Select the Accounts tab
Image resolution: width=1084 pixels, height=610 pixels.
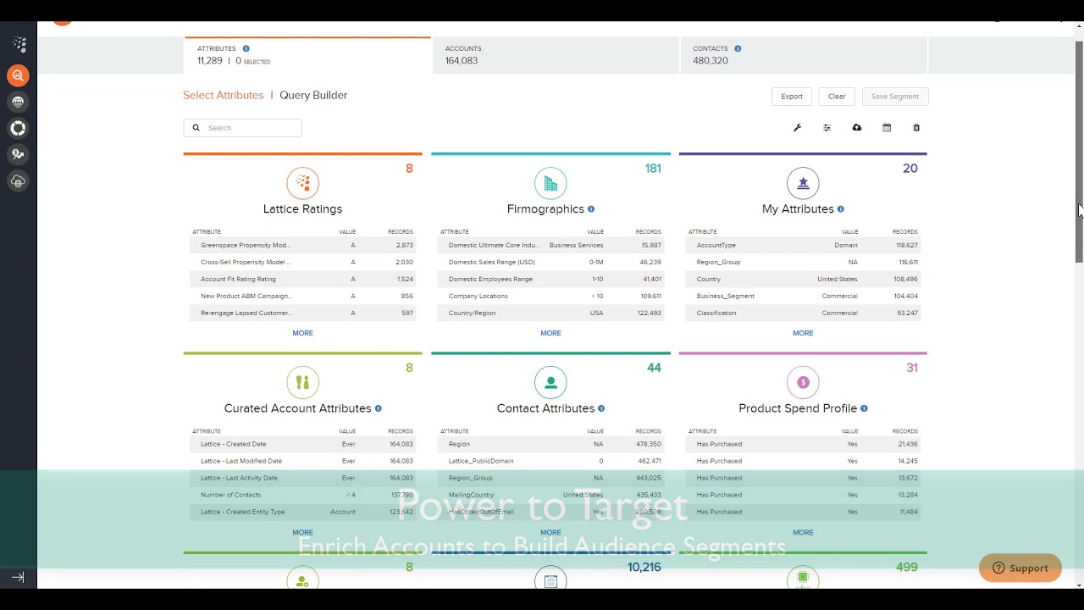[556, 55]
